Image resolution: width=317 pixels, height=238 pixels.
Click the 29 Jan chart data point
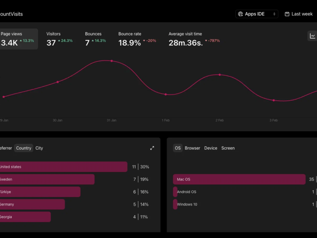tap(4, 97)
